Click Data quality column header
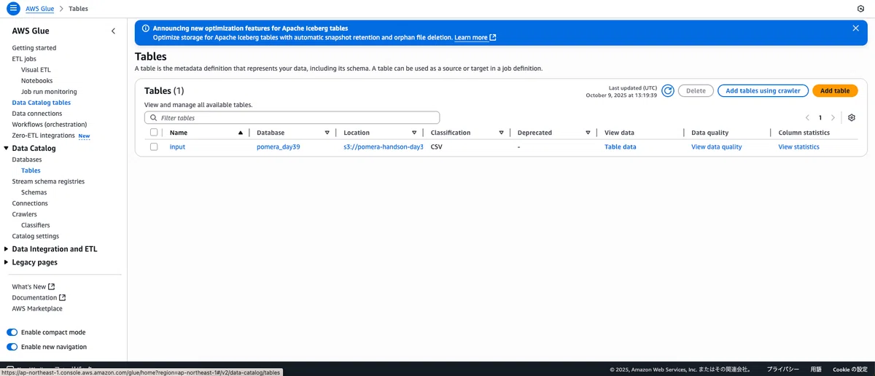Image resolution: width=875 pixels, height=376 pixels. point(710,133)
